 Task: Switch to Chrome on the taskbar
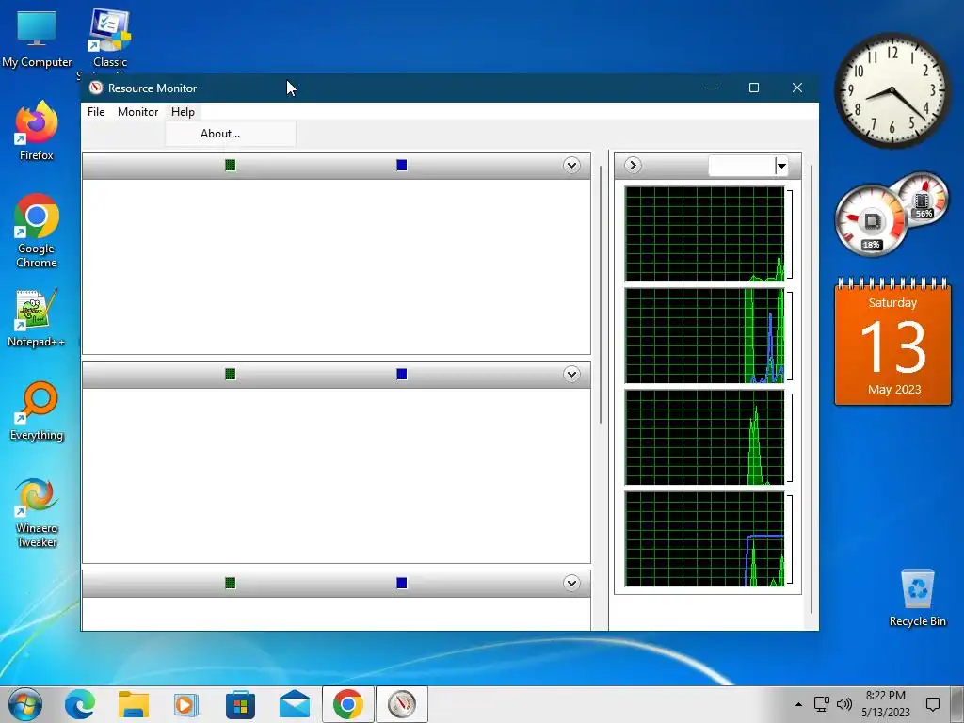[348, 704]
